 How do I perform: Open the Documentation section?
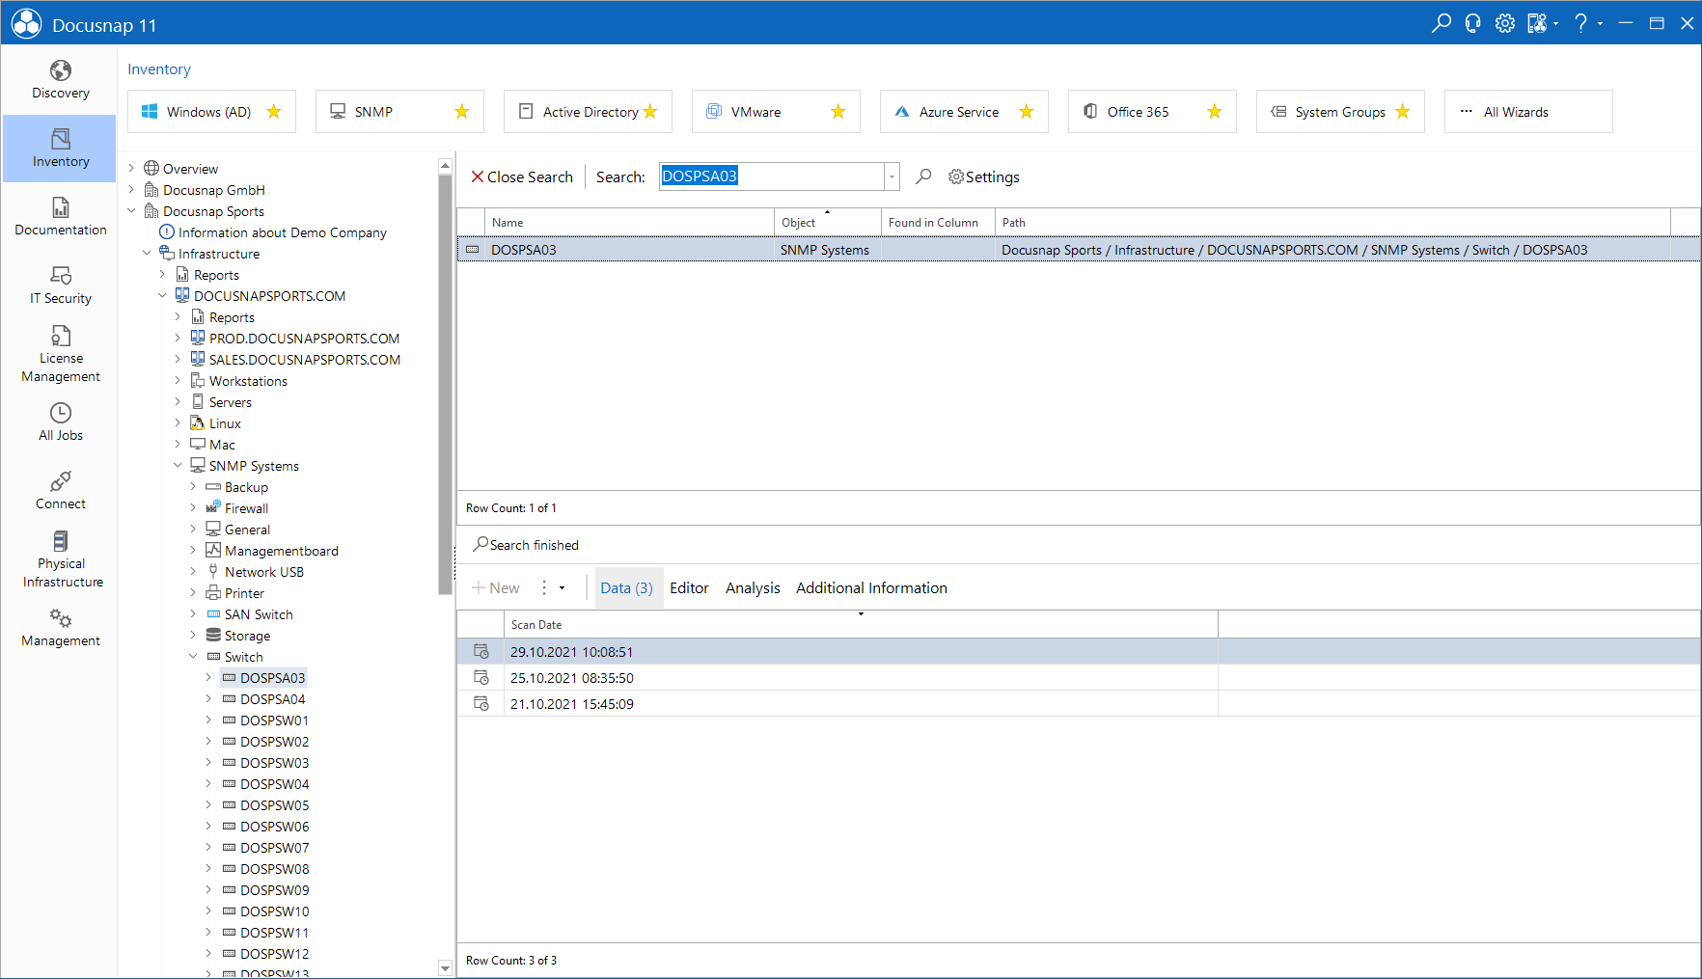[60, 217]
